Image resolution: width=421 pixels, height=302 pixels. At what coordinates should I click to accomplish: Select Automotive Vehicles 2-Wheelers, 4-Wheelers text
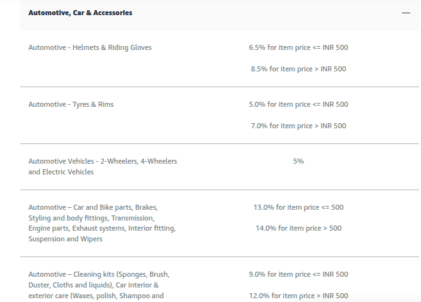[103, 161]
